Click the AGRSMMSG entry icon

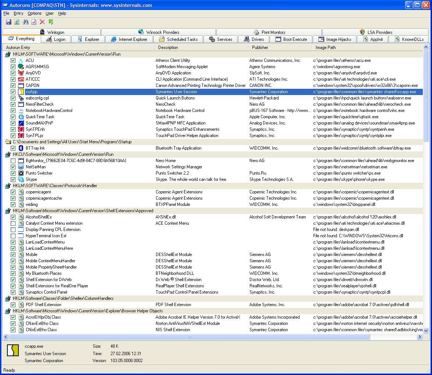21,67
